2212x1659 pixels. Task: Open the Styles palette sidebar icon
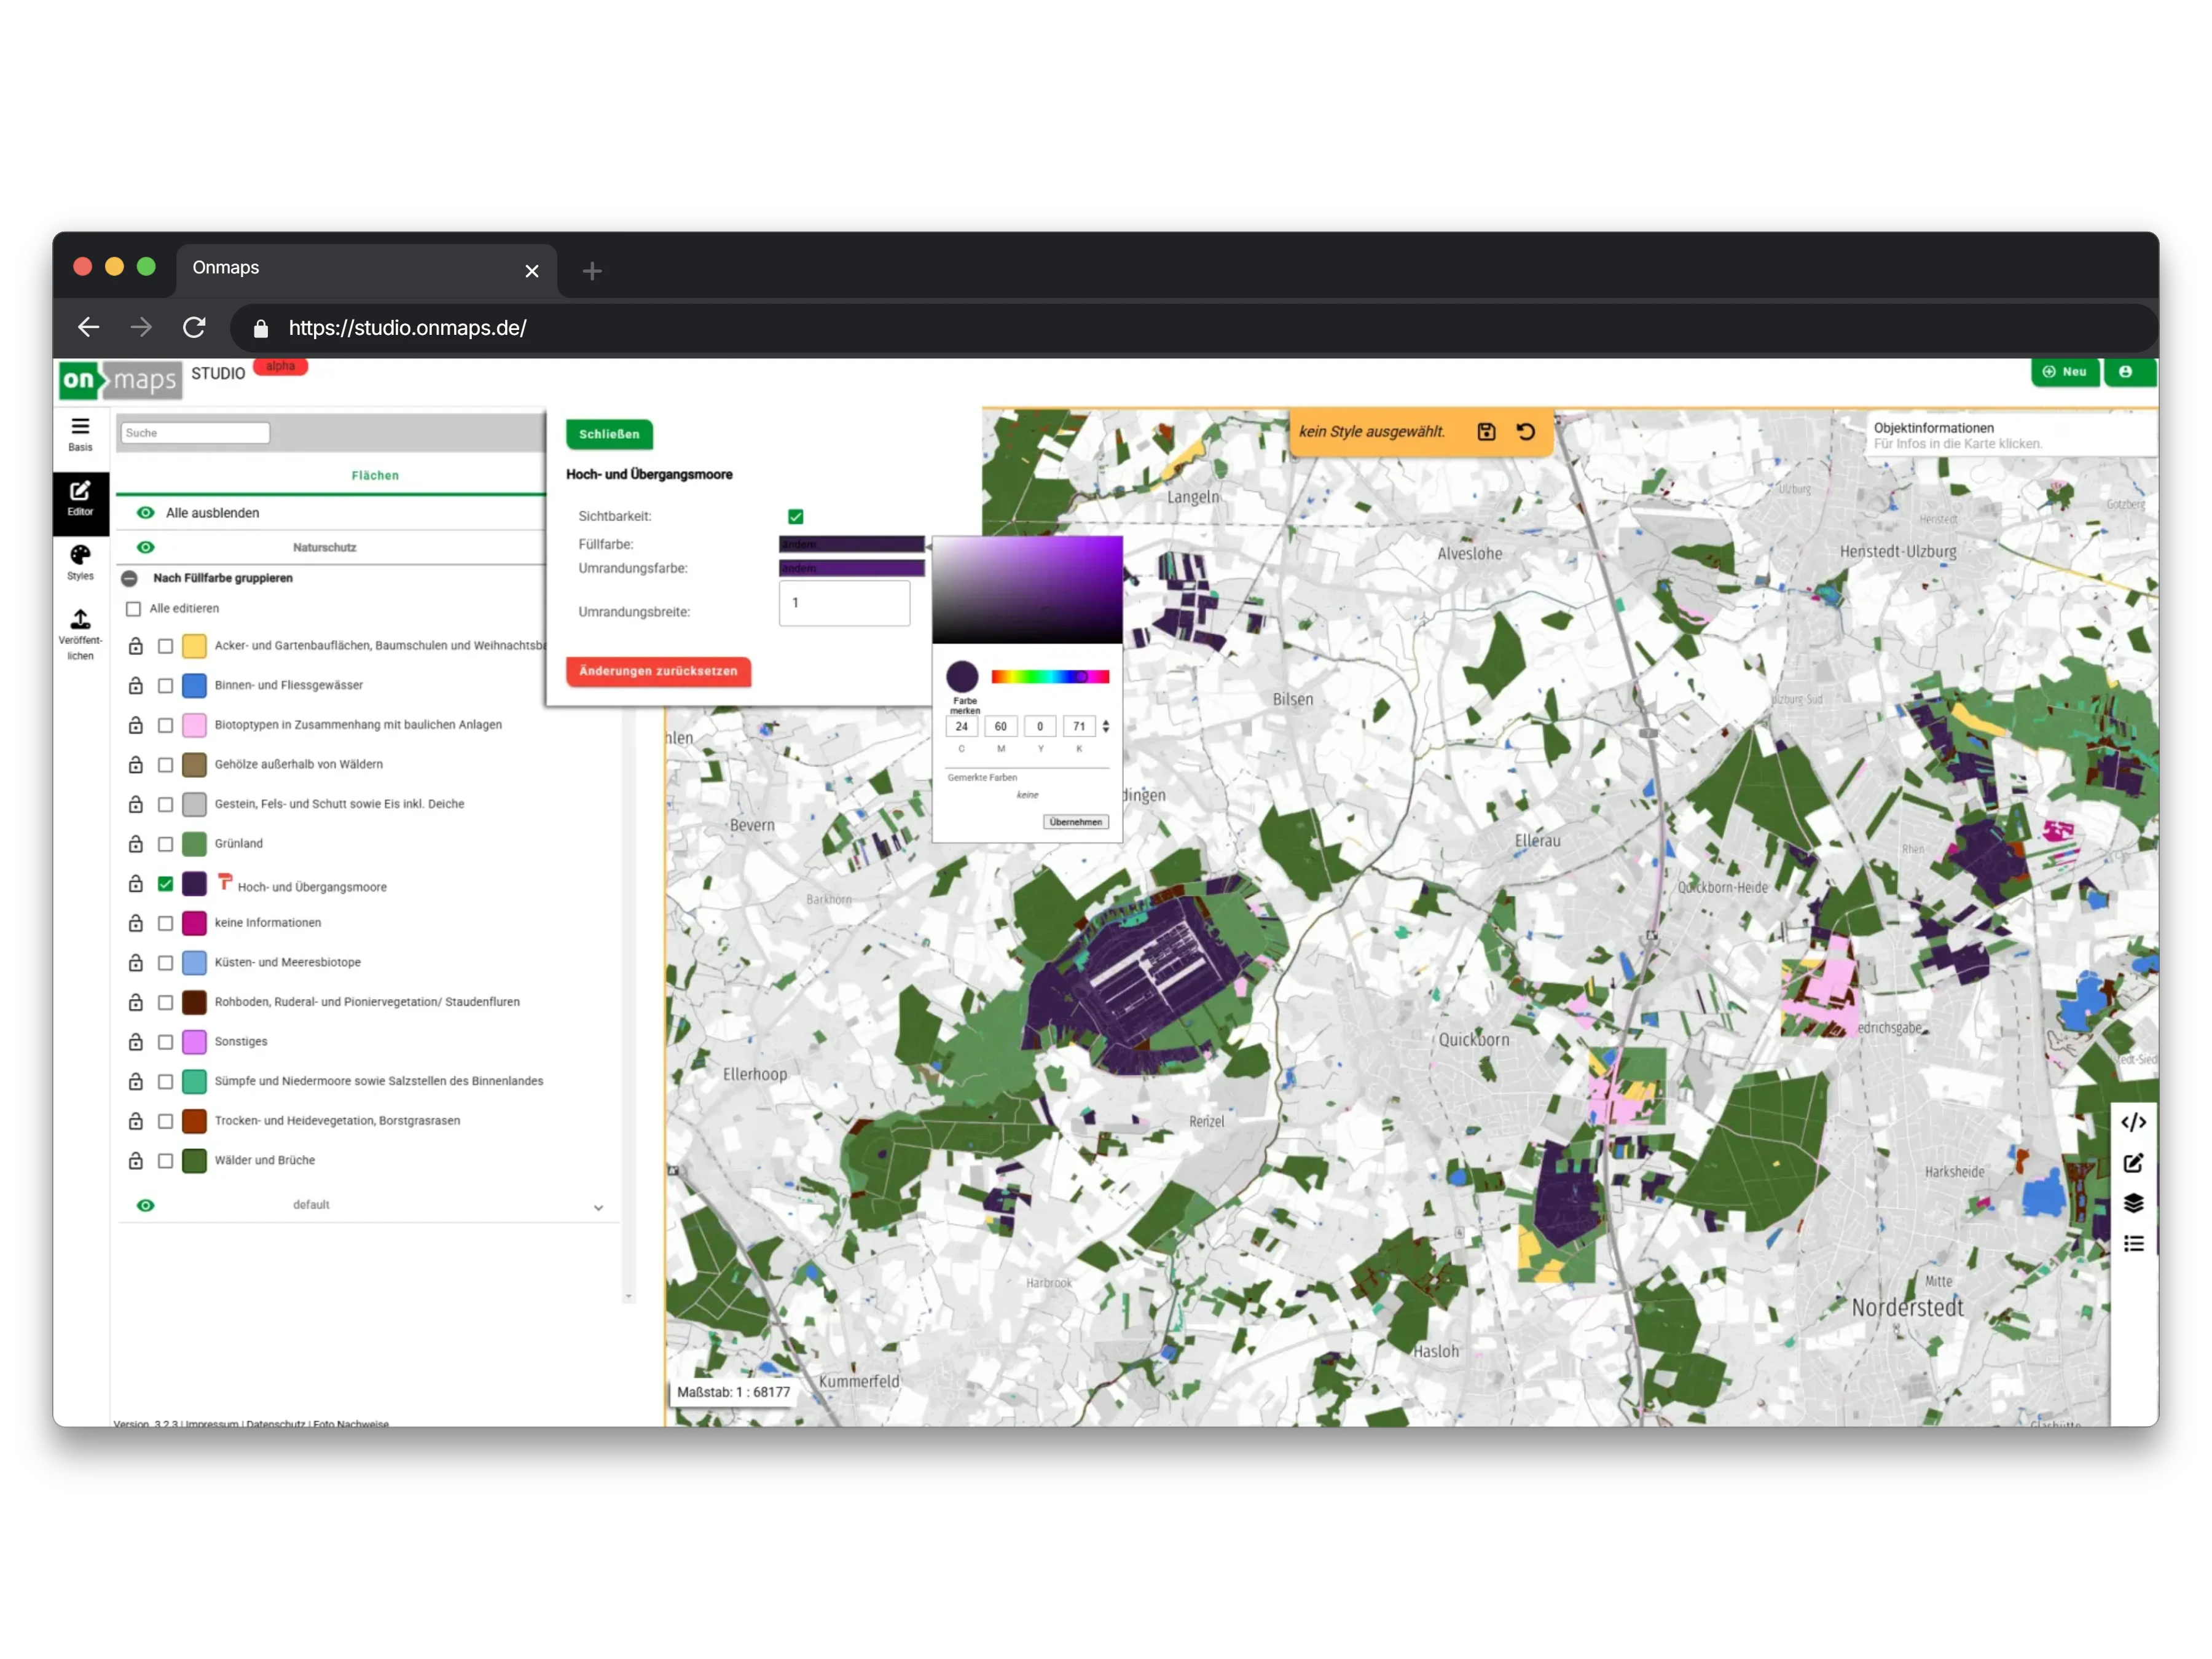(80, 556)
